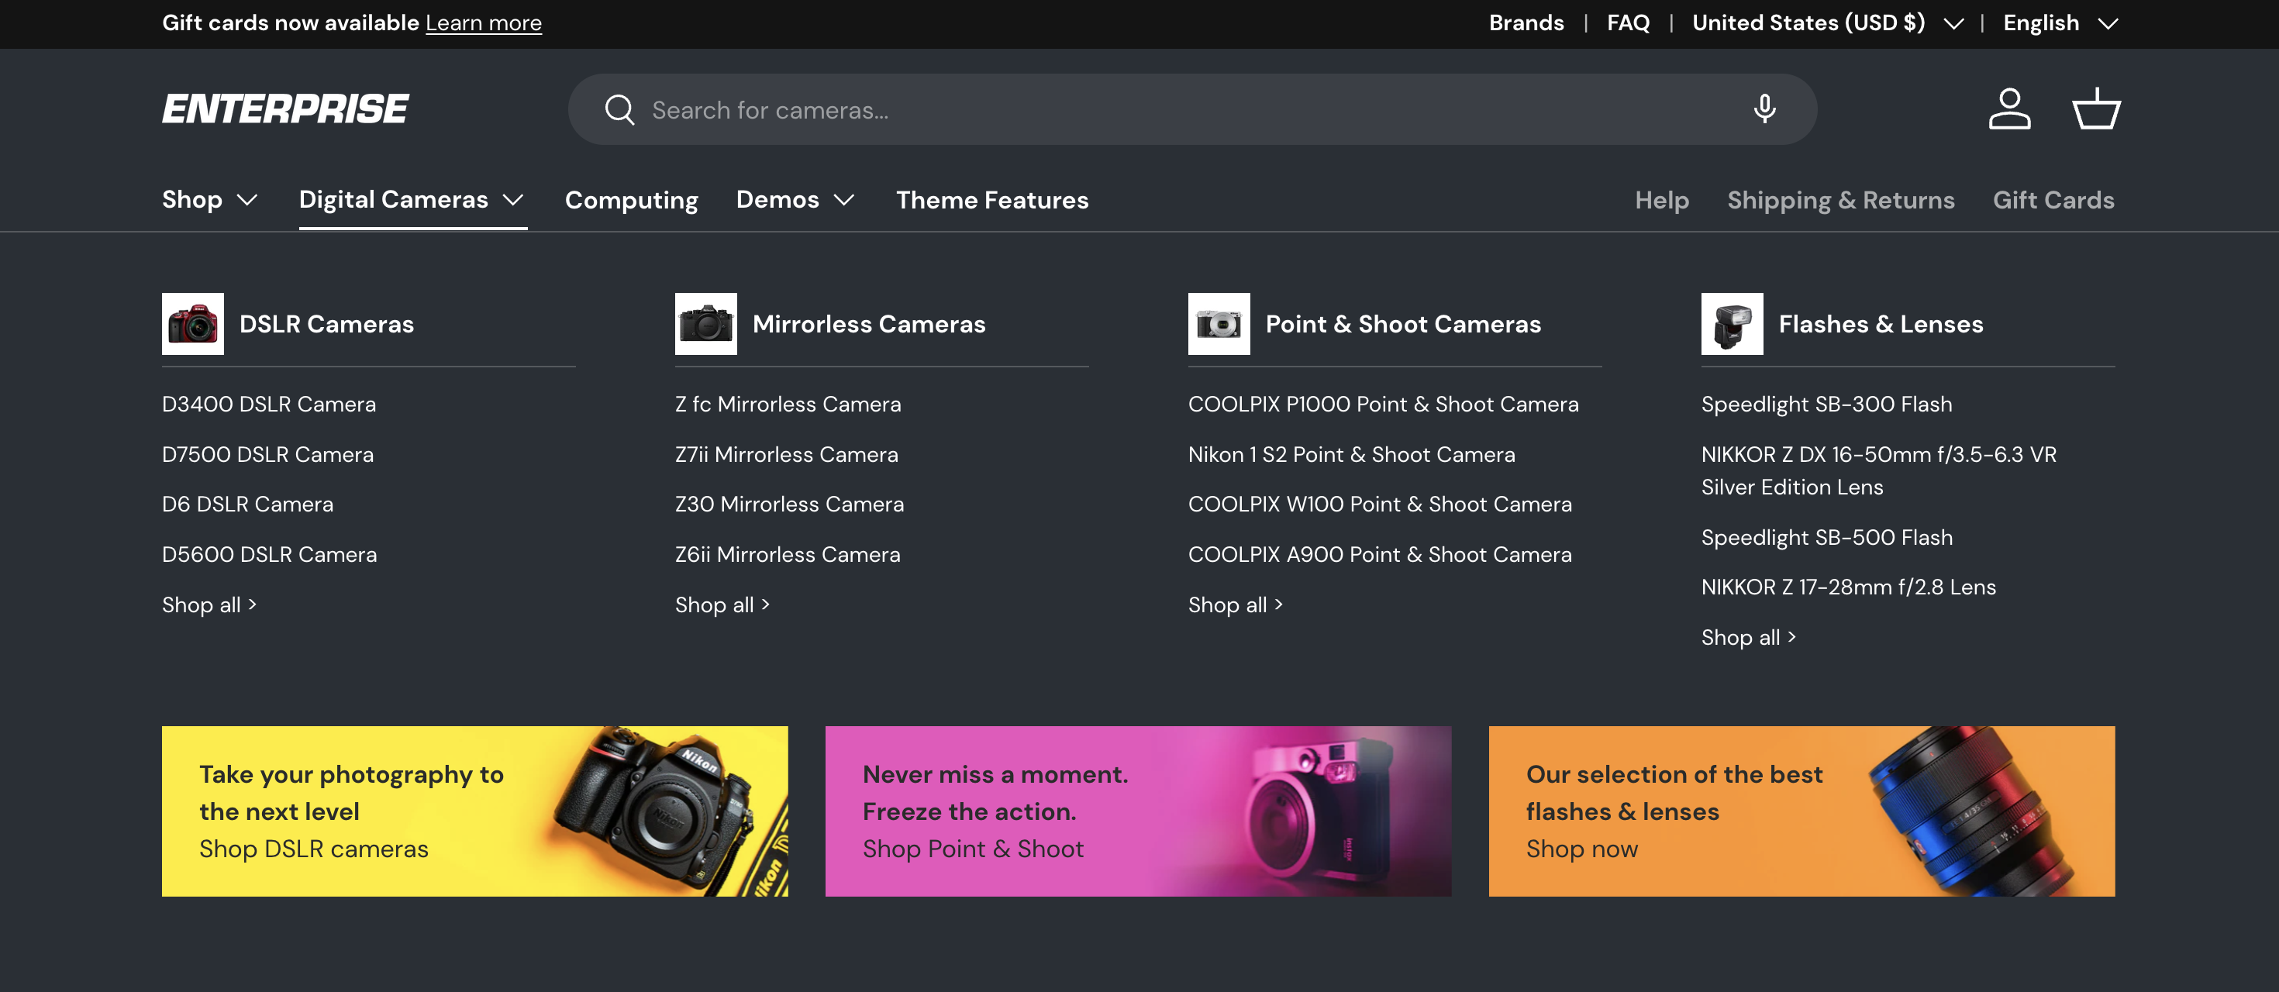Select D5600 DSLR Camera
This screenshot has width=2279, height=992.
(x=269, y=554)
